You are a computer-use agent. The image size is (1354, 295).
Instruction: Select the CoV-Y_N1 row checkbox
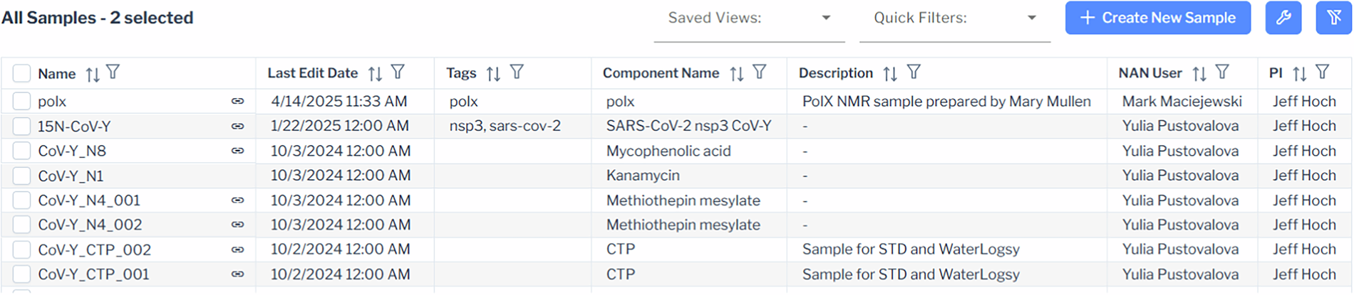coord(21,176)
